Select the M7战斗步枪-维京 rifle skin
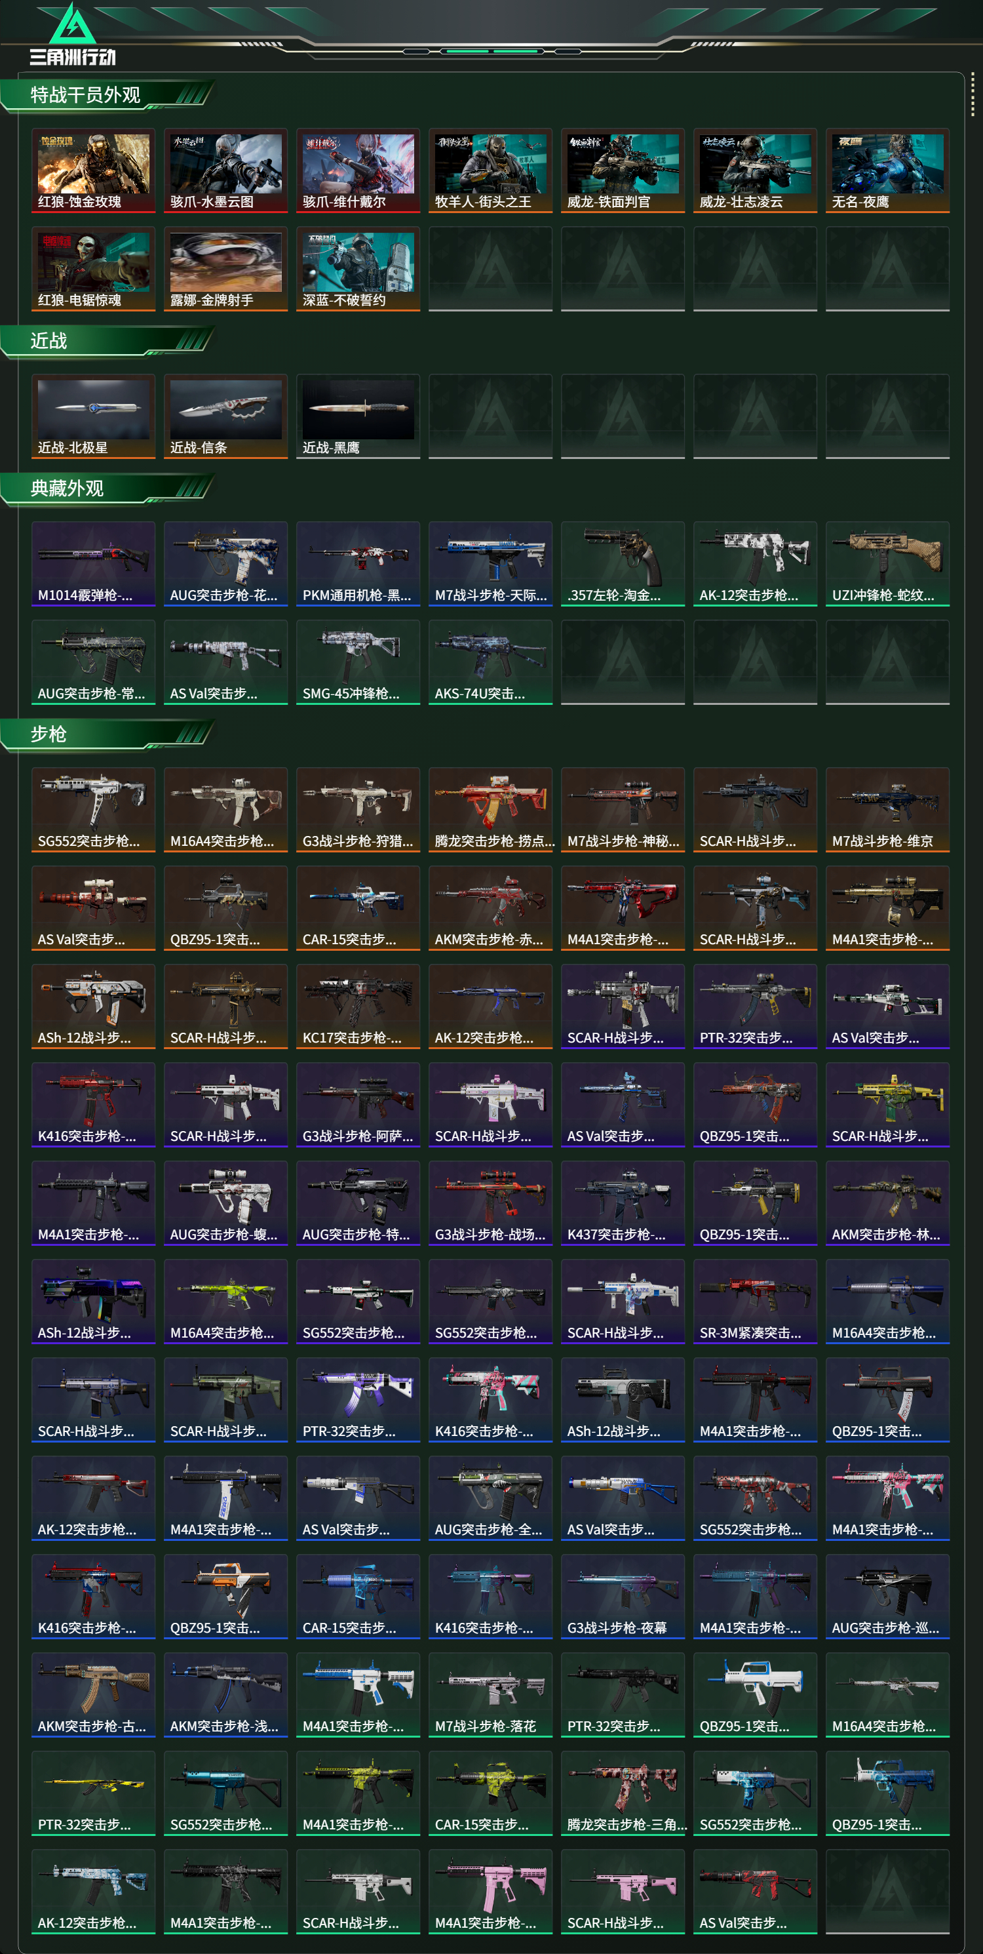983x1954 pixels. point(887,809)
